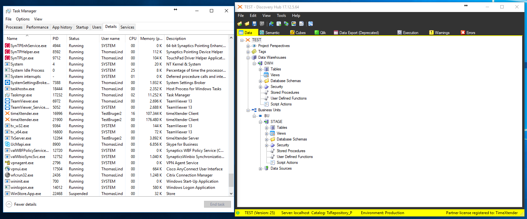Click the scroll-down arrow in Task Manager list

231,194
